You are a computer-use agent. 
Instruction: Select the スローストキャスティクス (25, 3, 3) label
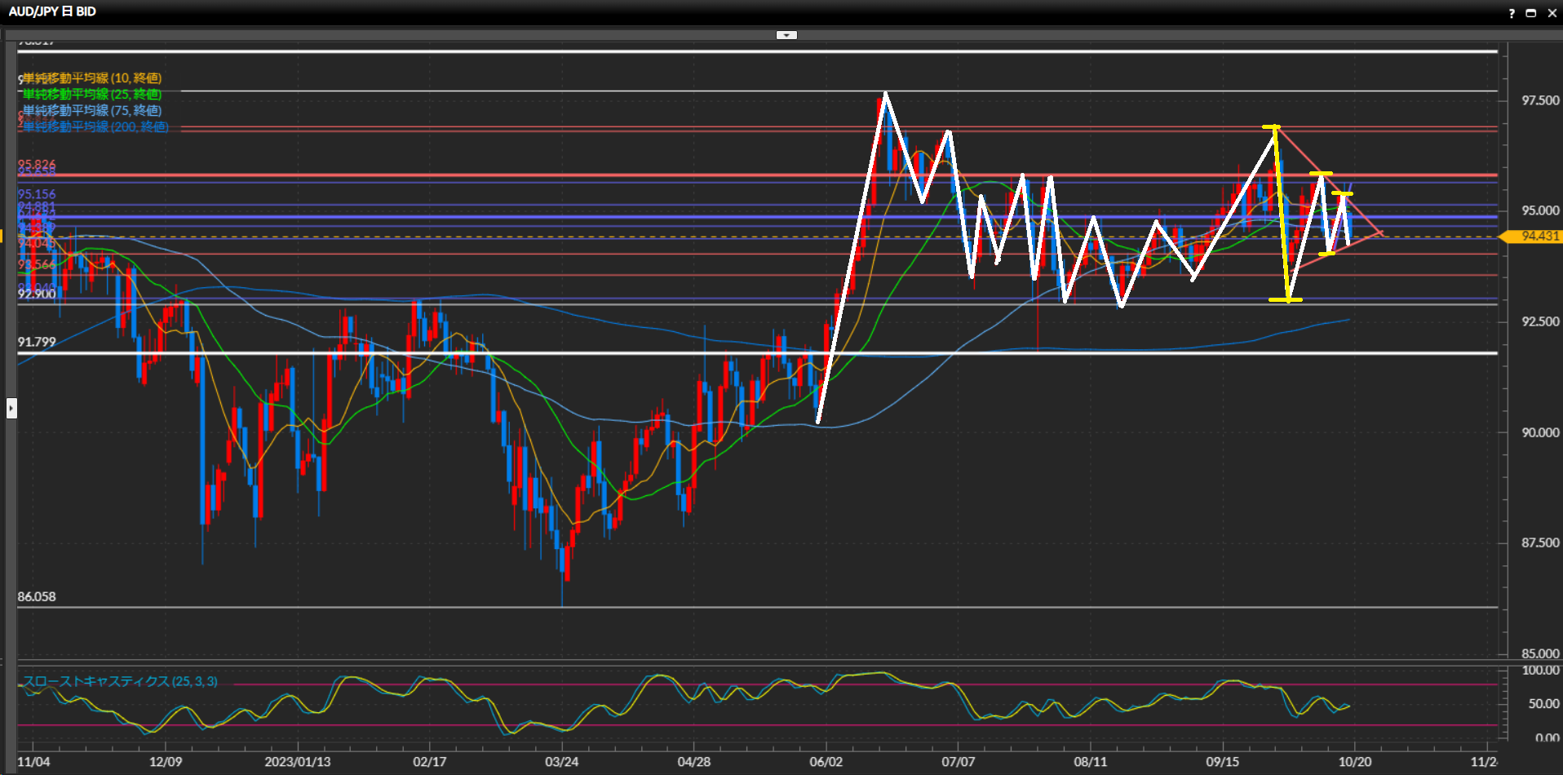(x=120, y=681)
